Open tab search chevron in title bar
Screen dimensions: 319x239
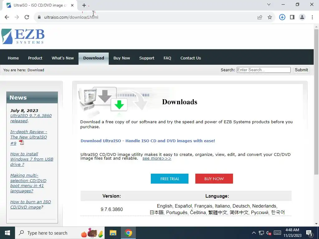click(x=269, y=4)
